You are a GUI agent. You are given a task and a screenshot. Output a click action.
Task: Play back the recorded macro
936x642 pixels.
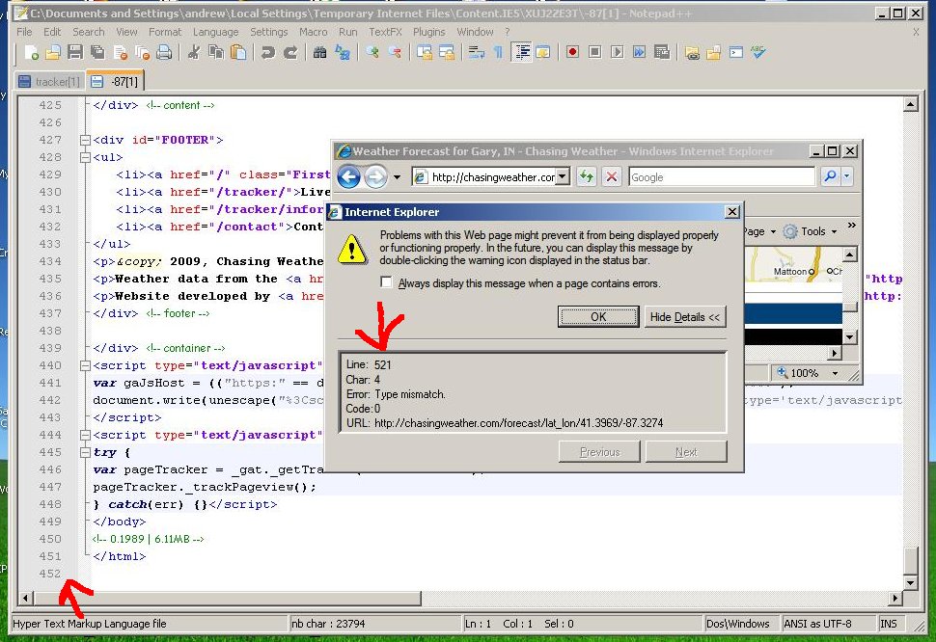tap(618, 52)
